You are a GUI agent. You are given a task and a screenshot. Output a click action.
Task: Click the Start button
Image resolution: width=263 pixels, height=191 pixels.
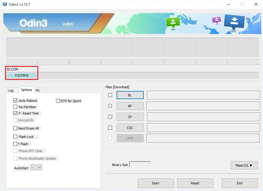pyautogui.click(x=156, y=183)
